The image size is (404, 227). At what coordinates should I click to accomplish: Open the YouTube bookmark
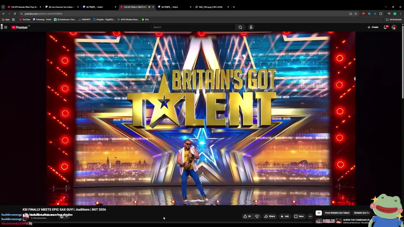25,20
